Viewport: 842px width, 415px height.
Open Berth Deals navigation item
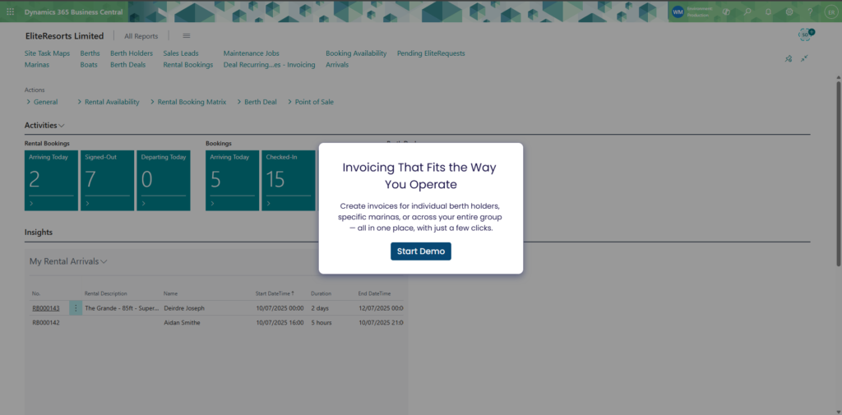pos(127,64)
